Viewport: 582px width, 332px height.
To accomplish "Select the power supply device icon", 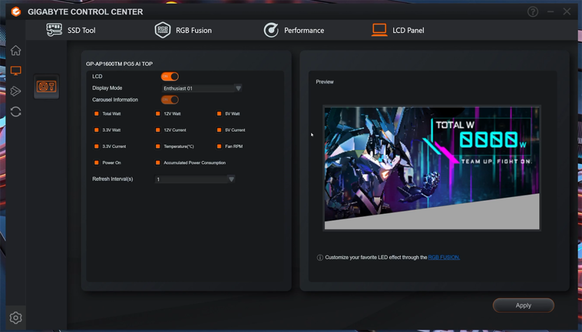I will pyautogui.click(x=47, y=87).
